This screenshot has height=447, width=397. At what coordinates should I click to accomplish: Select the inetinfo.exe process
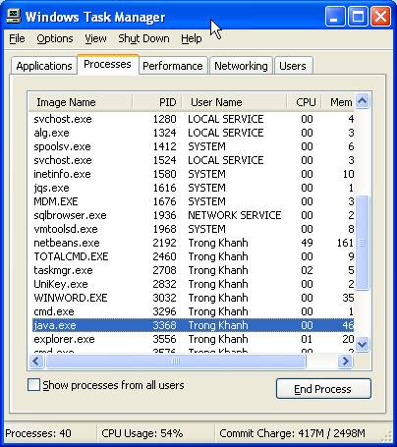194,174
